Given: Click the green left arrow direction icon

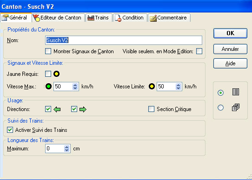Looking at the screenshot, I should click(x=57, y=110).
